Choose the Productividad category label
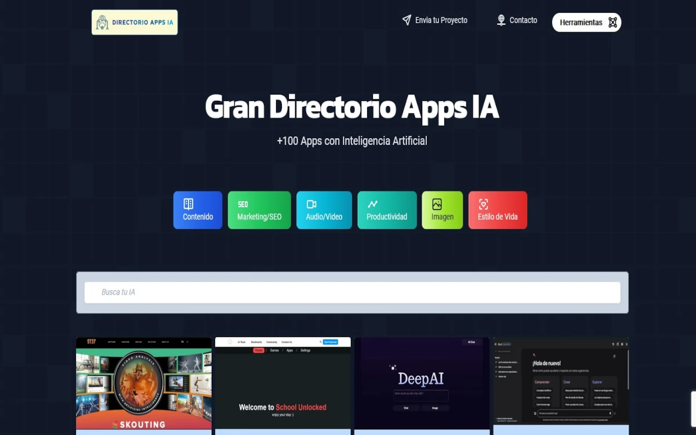 387,217
